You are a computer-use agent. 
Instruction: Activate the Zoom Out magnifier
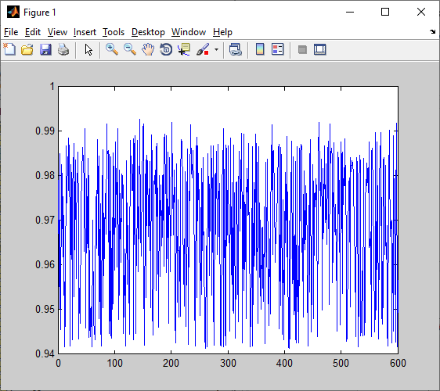point(130,49)
